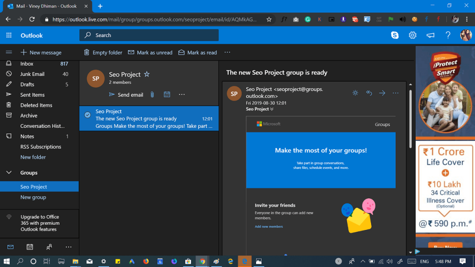Click the New folder link

[x=33, y=157]
